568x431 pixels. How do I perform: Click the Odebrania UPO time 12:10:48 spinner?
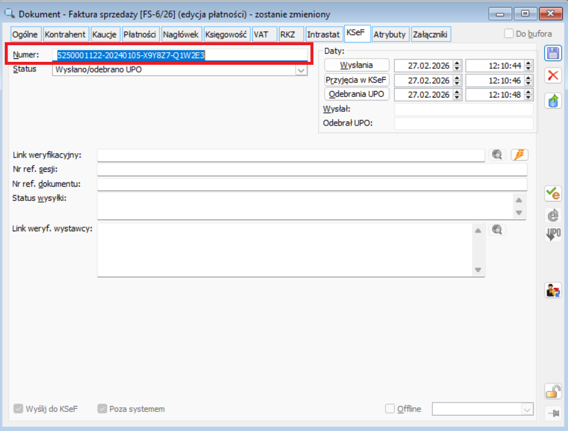click(x=529, y=95)
